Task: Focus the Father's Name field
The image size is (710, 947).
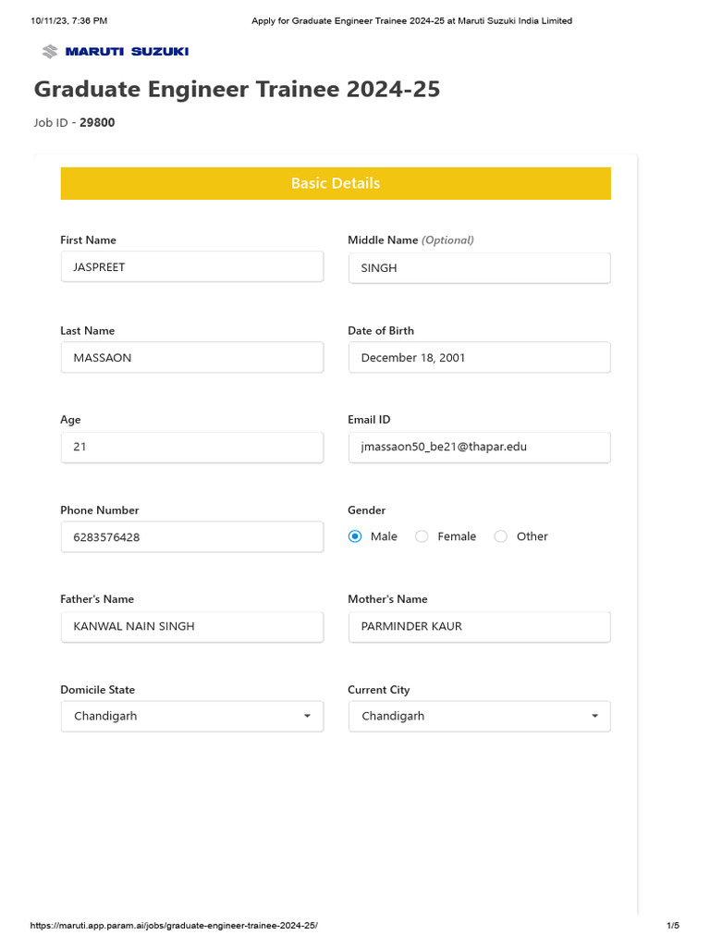Action: click(192, 627)
